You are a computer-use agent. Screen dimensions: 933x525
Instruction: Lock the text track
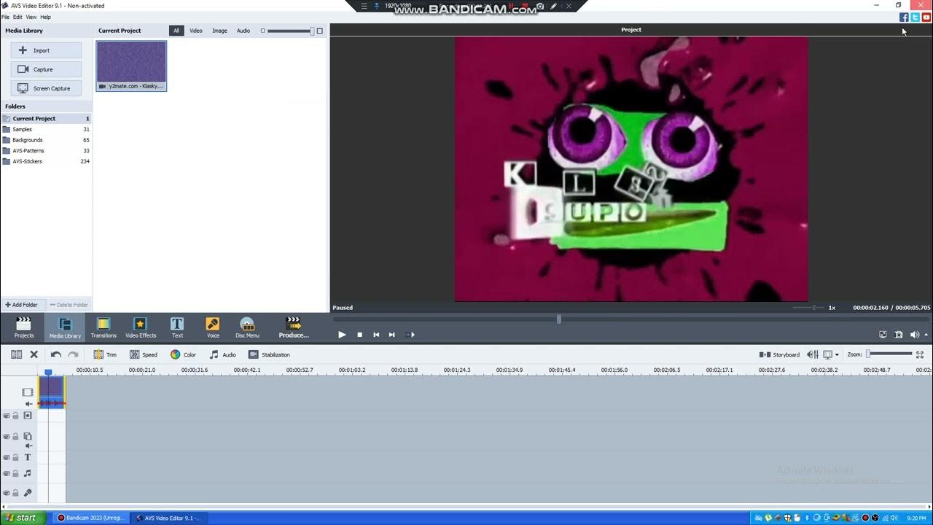pyautogui.click(x=15, y=458)
